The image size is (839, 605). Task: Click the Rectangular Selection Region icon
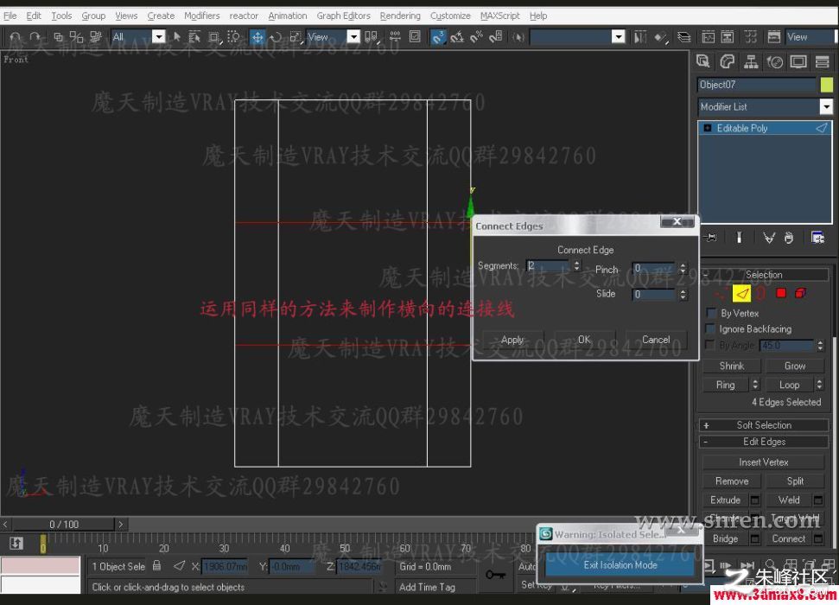point(213,37)
